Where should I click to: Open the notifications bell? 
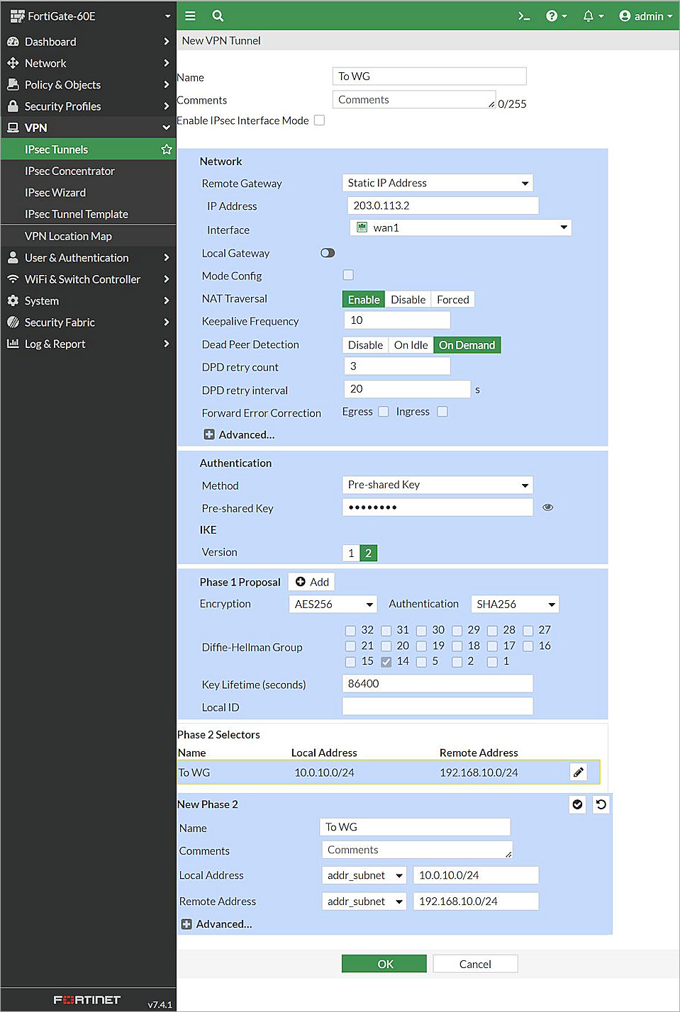(589, 15)
